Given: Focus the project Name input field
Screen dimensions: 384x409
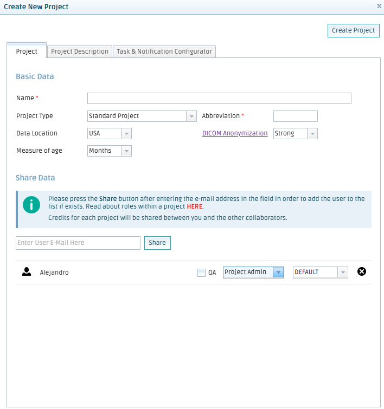Looking at the screenshot, I should [x=219, y=98].
